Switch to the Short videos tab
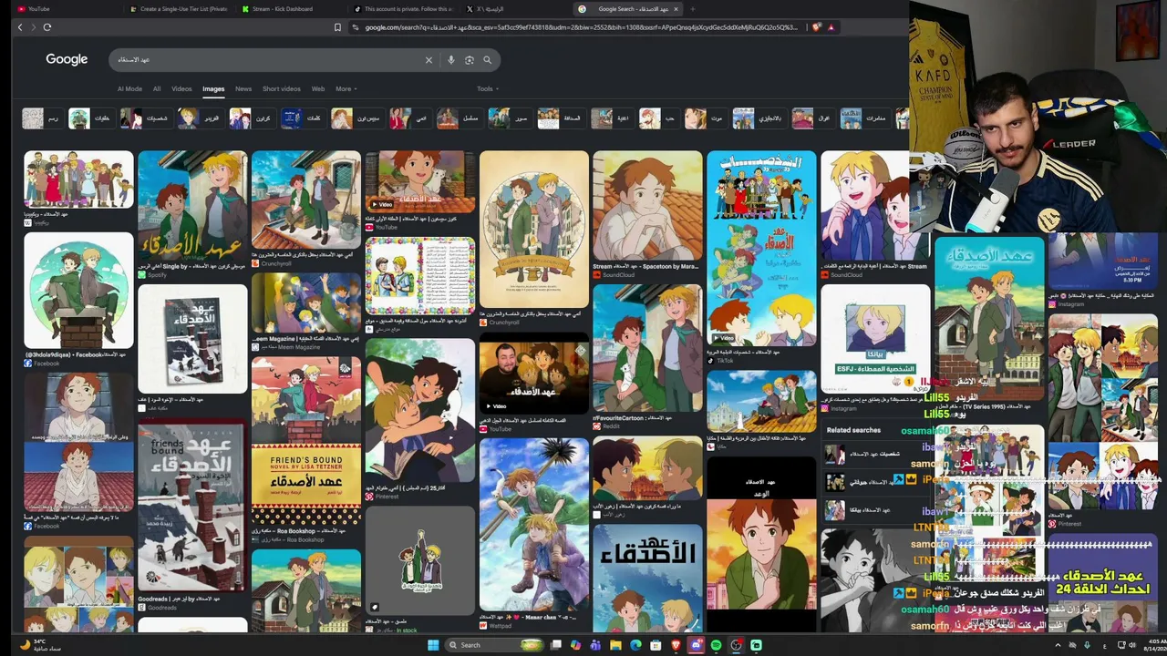Viewport: 1167px width, 656px height. pyautogui.click(x=282, y=89)
